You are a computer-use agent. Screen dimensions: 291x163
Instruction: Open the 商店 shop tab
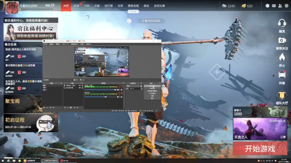(146, 6)
